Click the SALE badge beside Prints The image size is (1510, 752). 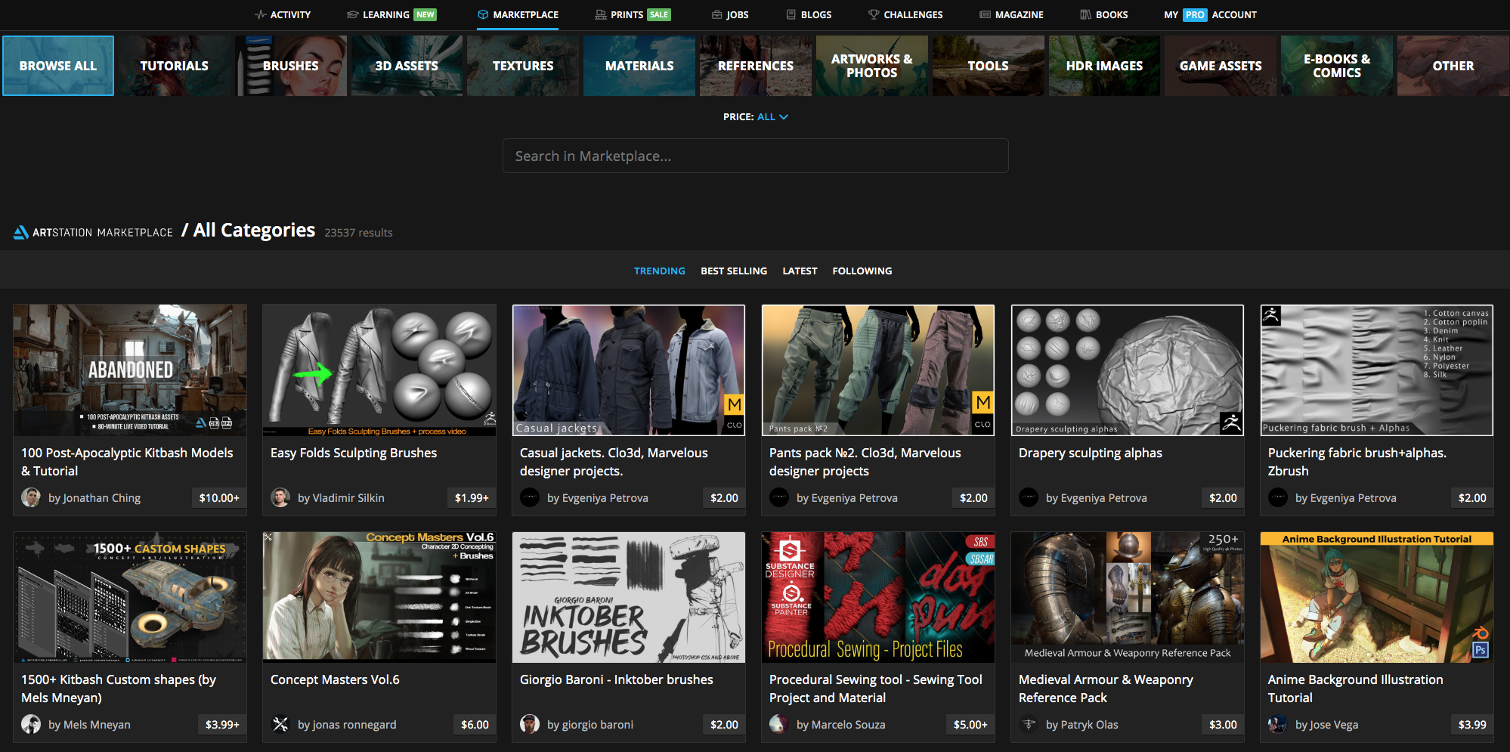coord(659,14)
